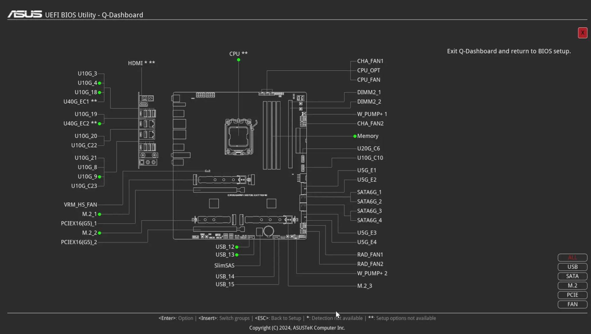Image resolution: width=591 pixels, height=334 pixels.
Task: Show only FAN headers
Action: (572, 304)
